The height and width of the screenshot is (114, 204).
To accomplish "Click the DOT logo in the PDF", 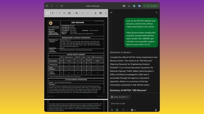I will [x=51, y=23].
